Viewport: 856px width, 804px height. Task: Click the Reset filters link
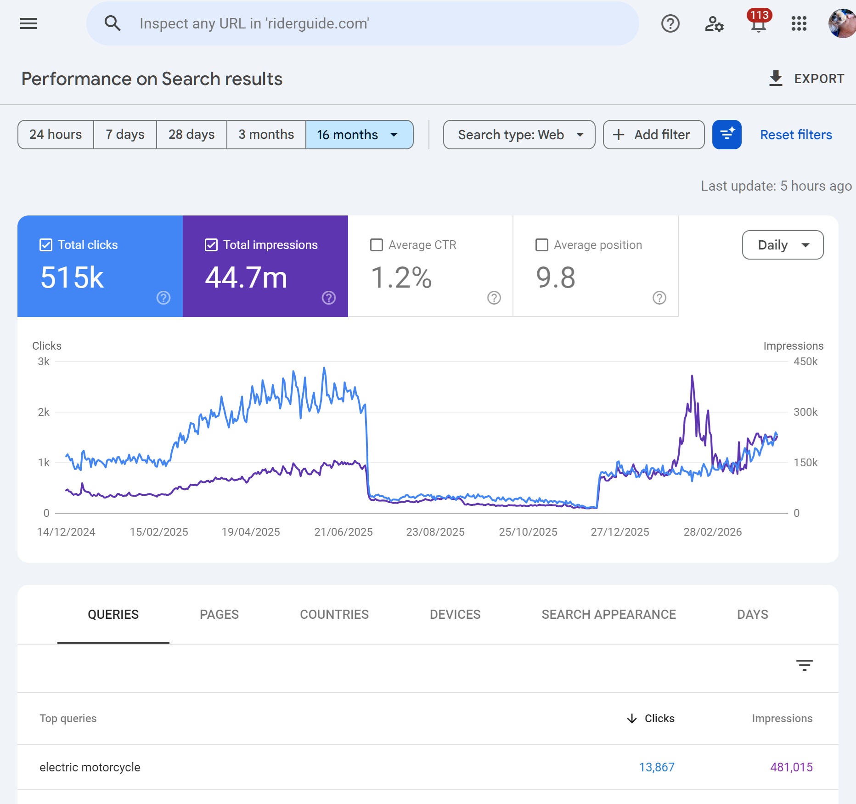tap(796, 135)
